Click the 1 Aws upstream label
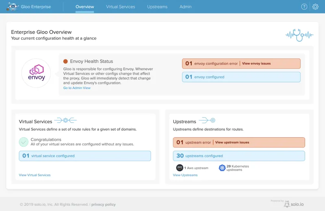Screen dimensions: 325x211 click(196, 168)
